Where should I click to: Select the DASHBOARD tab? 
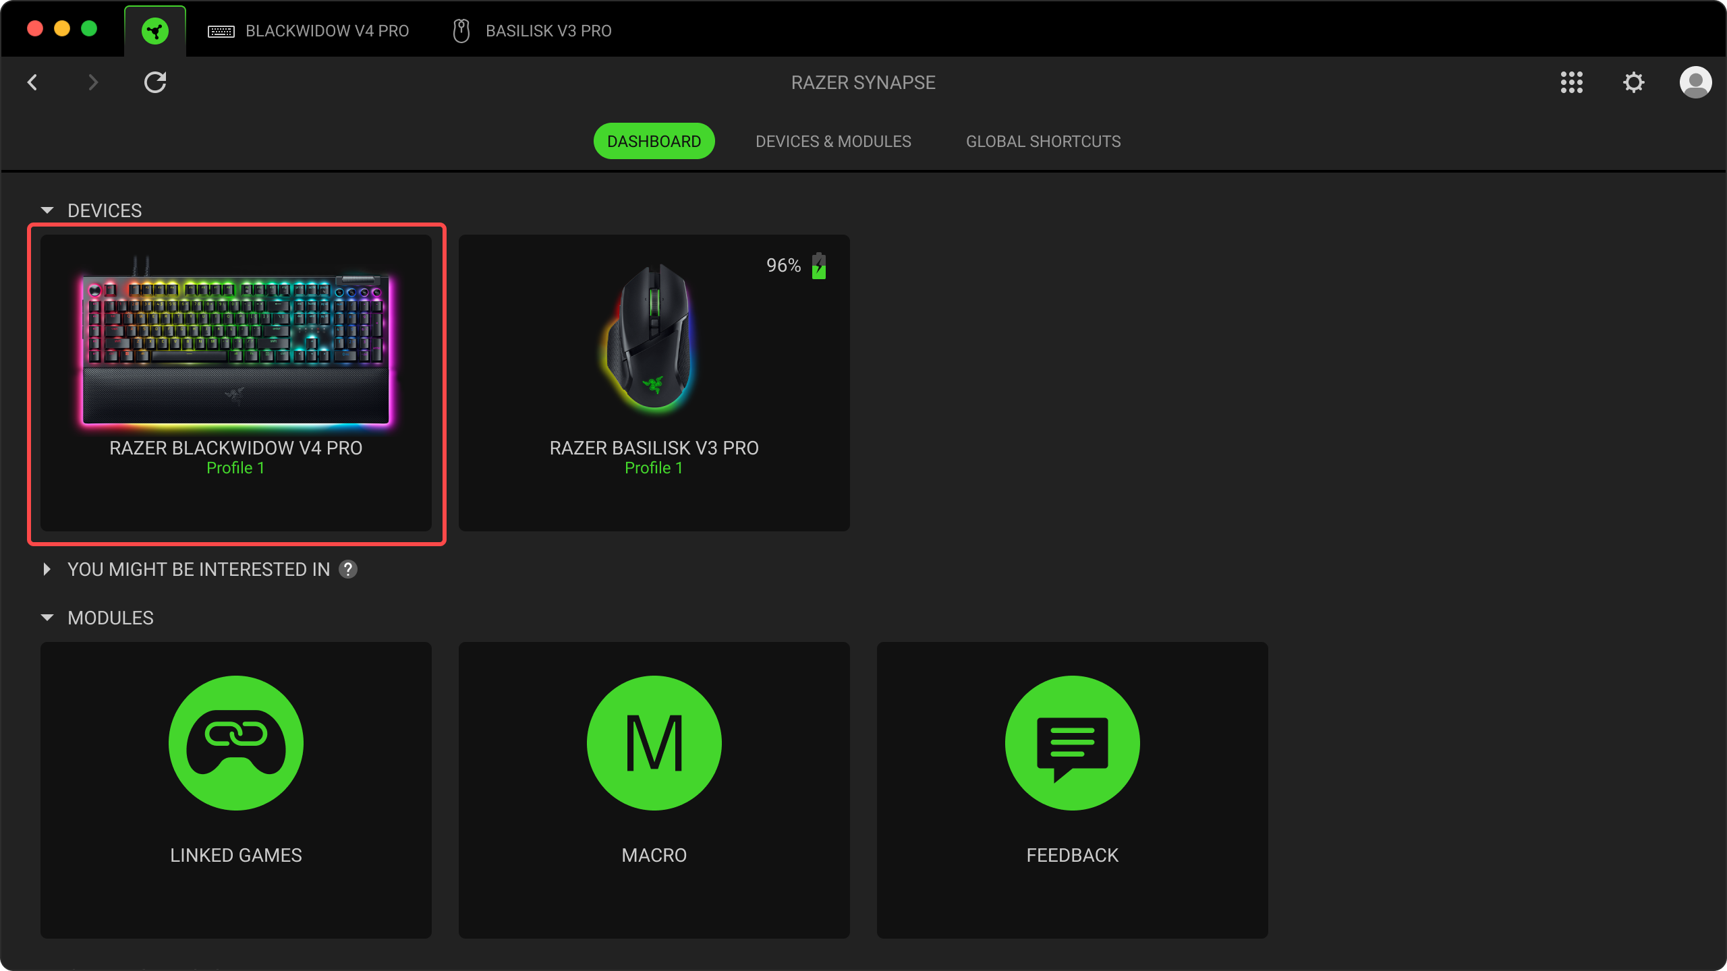[x=654, y=141]
